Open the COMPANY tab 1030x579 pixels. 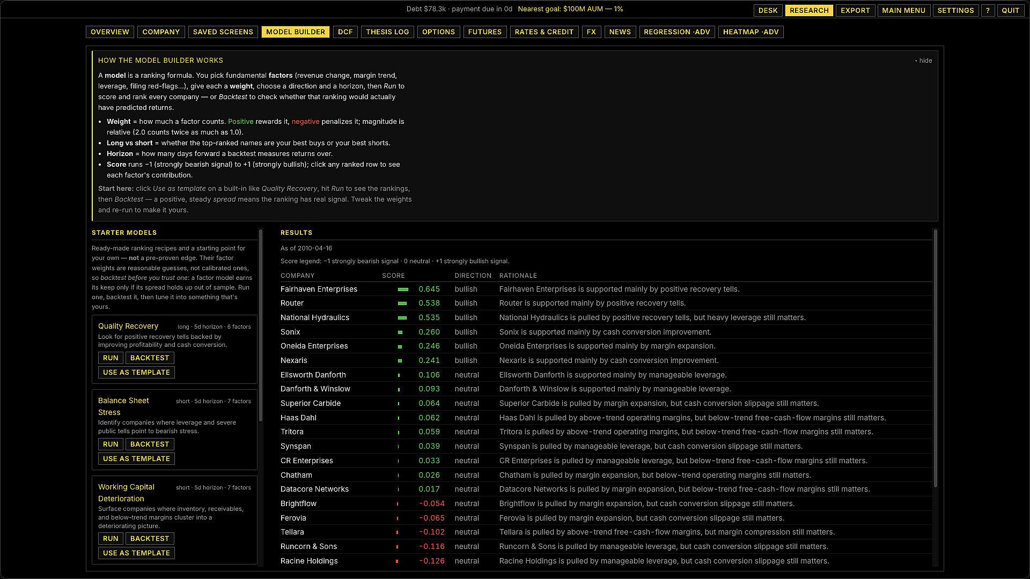pyautogui.click(x=161, y=32)
